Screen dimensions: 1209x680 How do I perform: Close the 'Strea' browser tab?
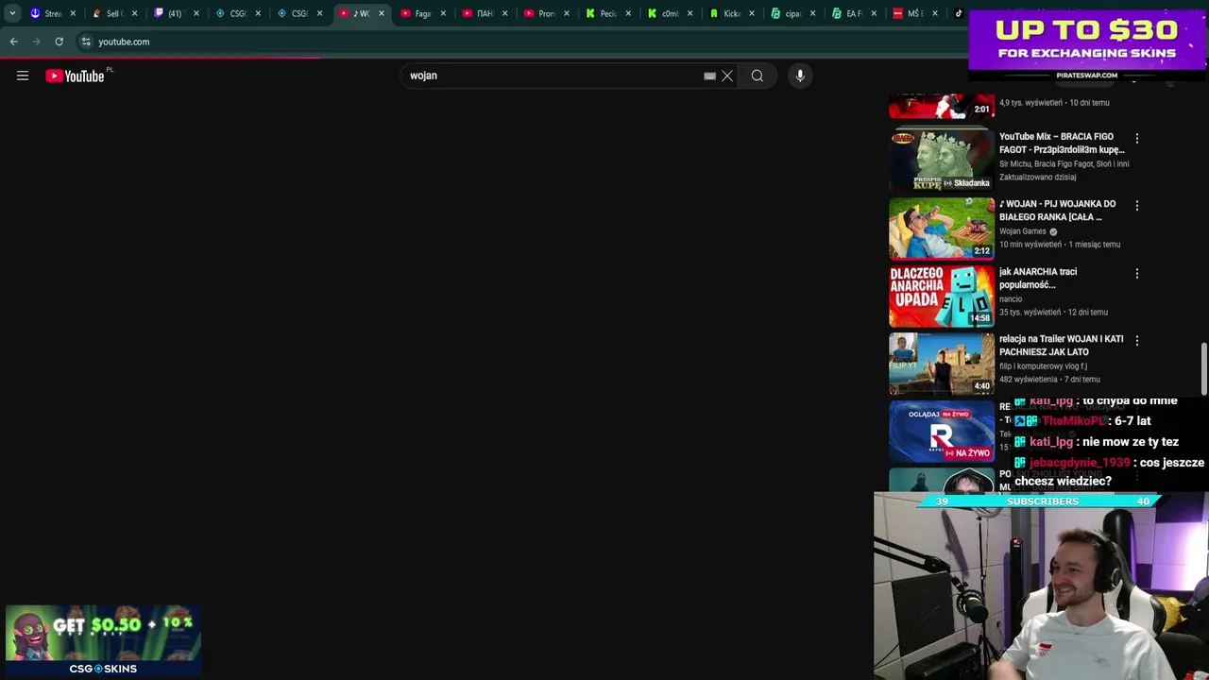[73, 13]
